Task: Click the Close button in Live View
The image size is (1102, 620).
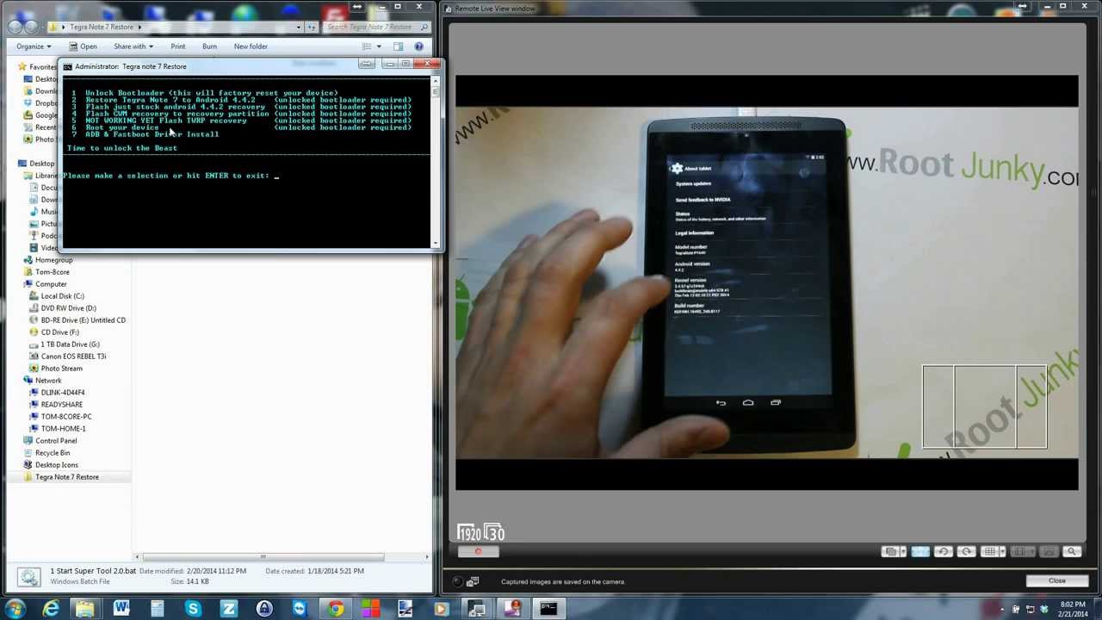Action: click(x=1056, y=581)
